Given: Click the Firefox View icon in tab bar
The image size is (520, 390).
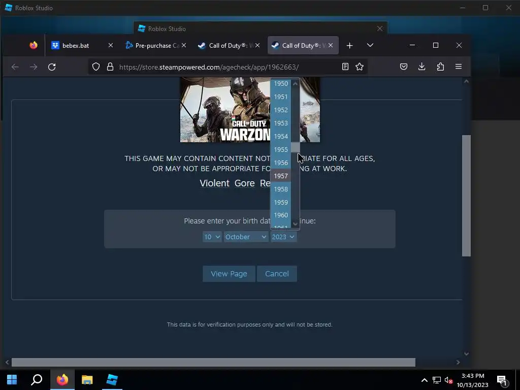Looking at the screenshot, I should click(34, 45).
